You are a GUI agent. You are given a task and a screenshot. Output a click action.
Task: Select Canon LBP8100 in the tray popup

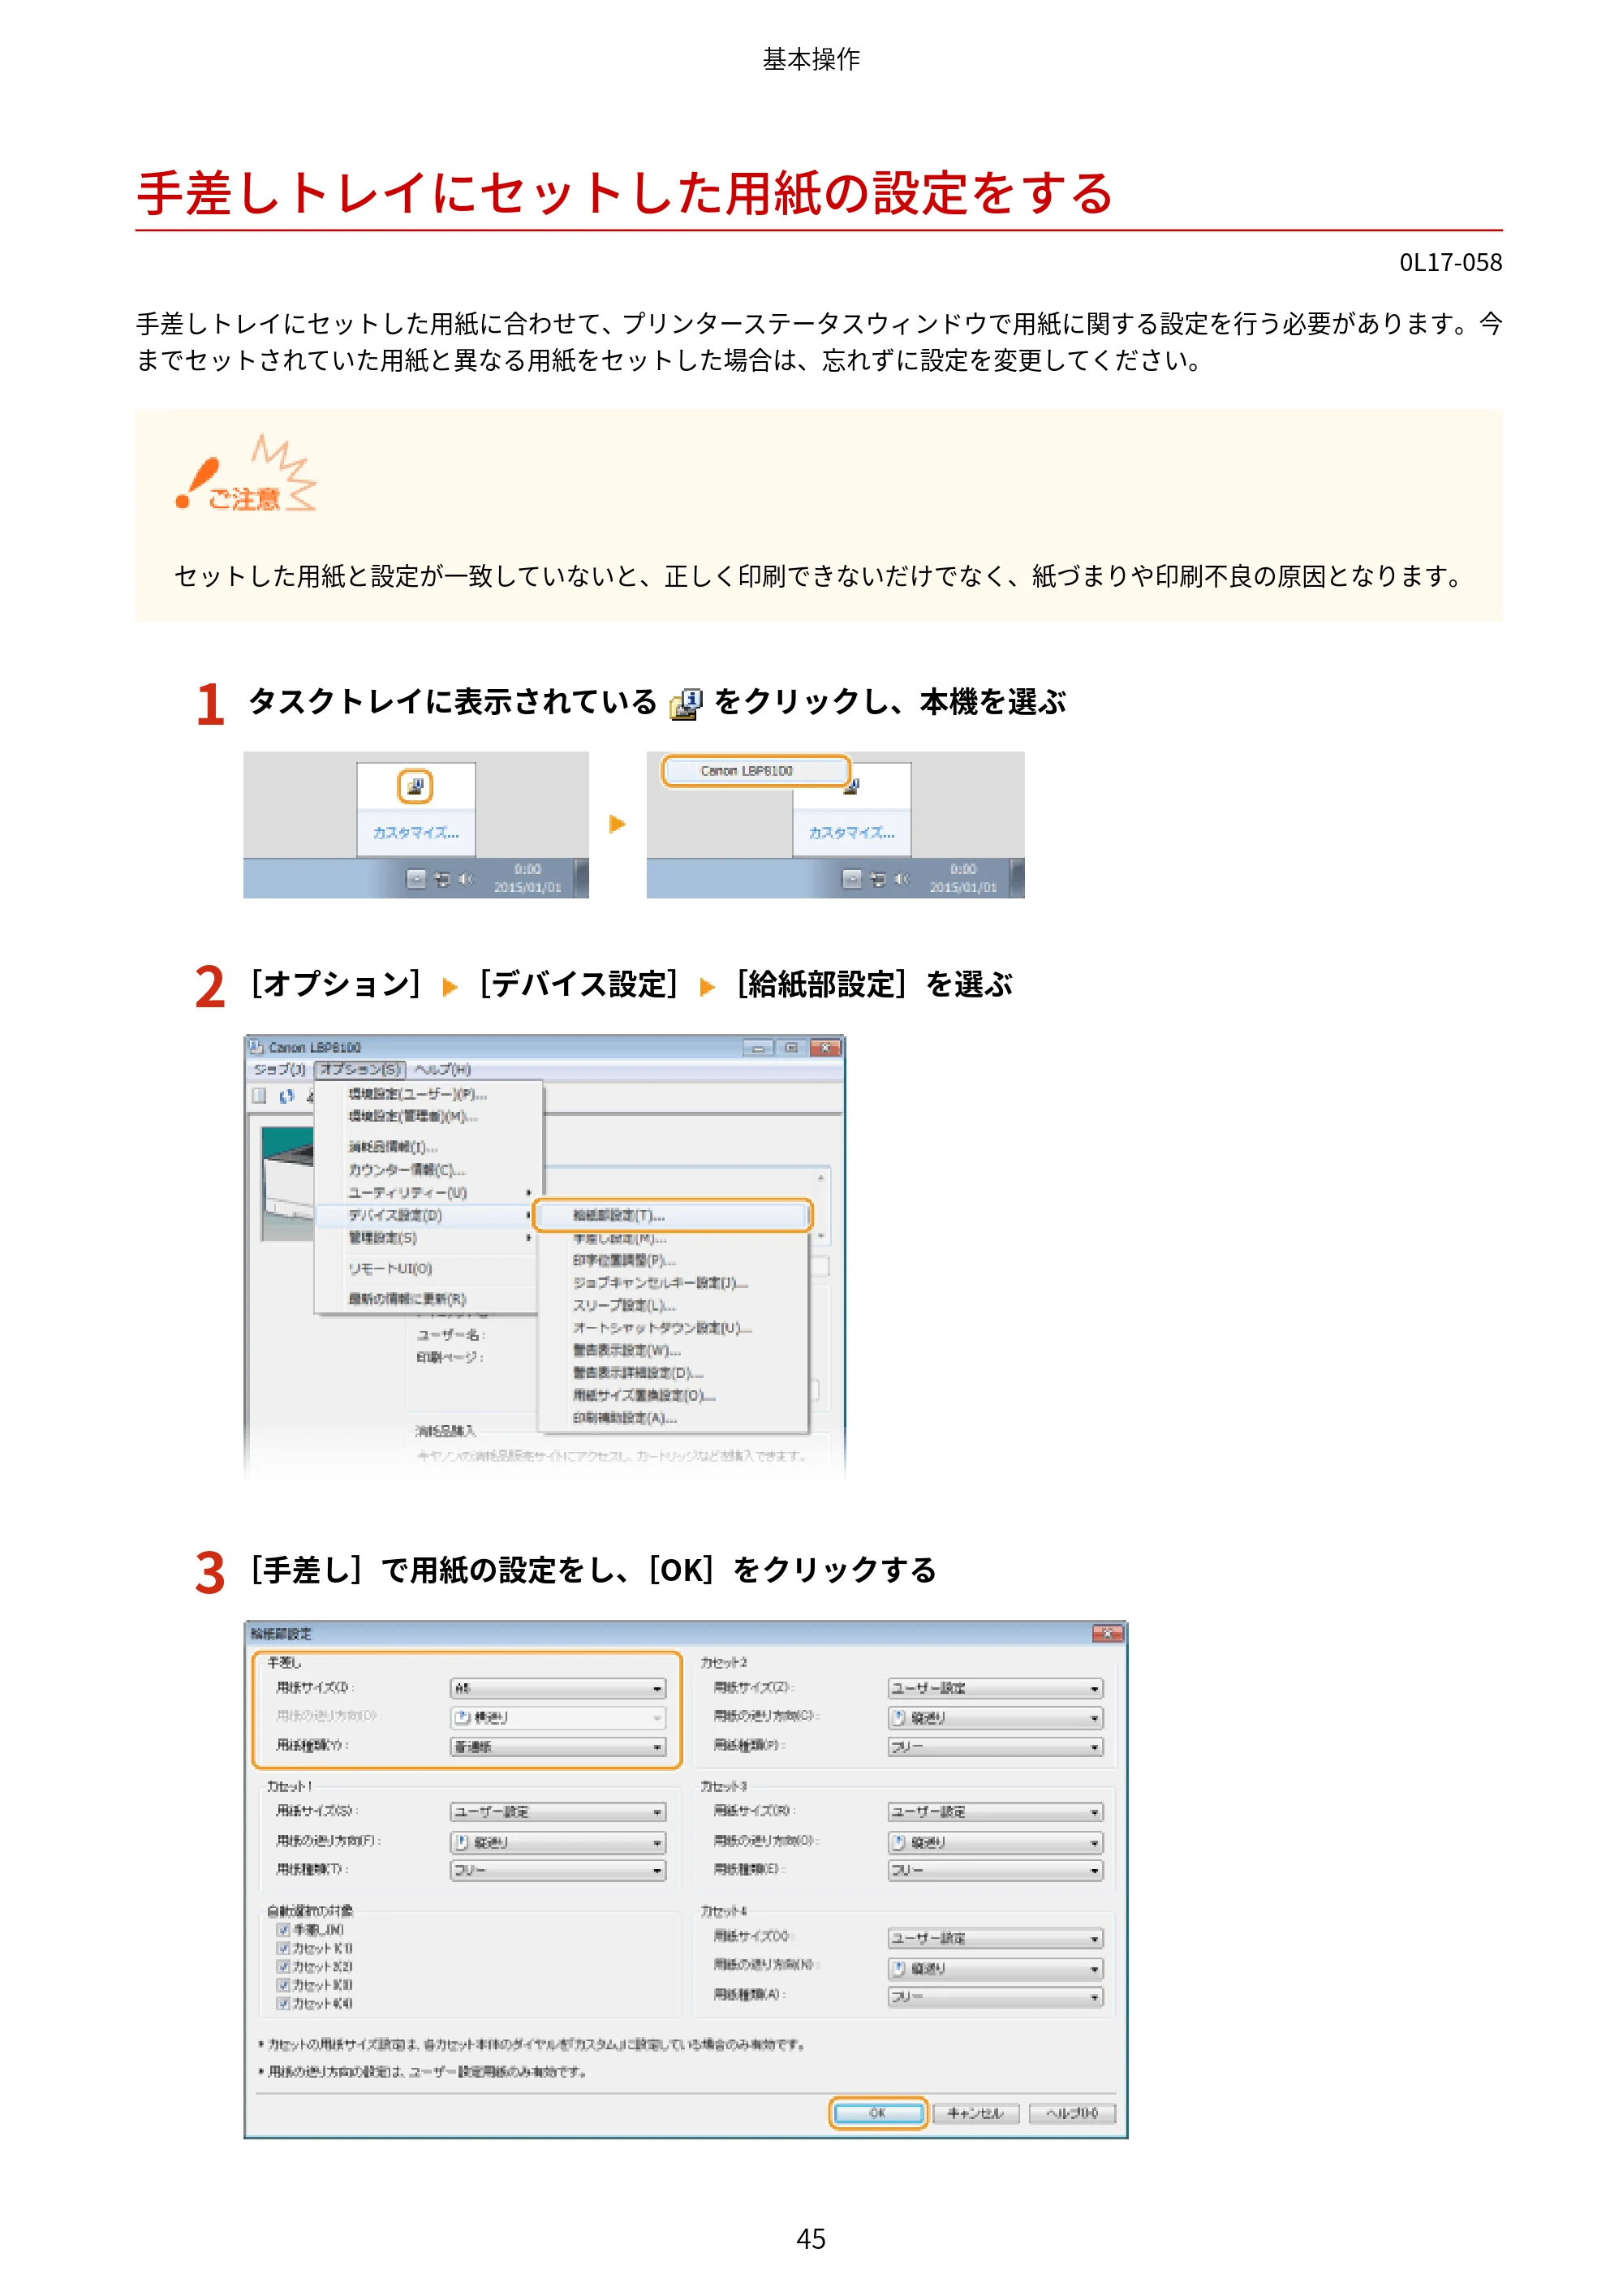tap(755, 771)
